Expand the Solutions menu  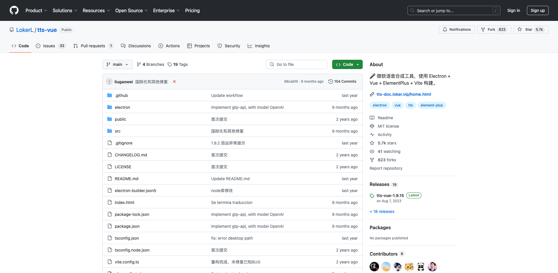[x=65, y=10]
